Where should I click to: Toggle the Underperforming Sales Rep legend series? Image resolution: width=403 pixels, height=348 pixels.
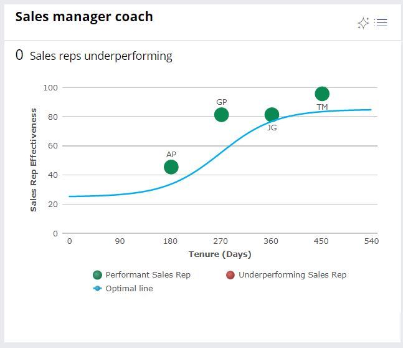[x=292, y=274]
